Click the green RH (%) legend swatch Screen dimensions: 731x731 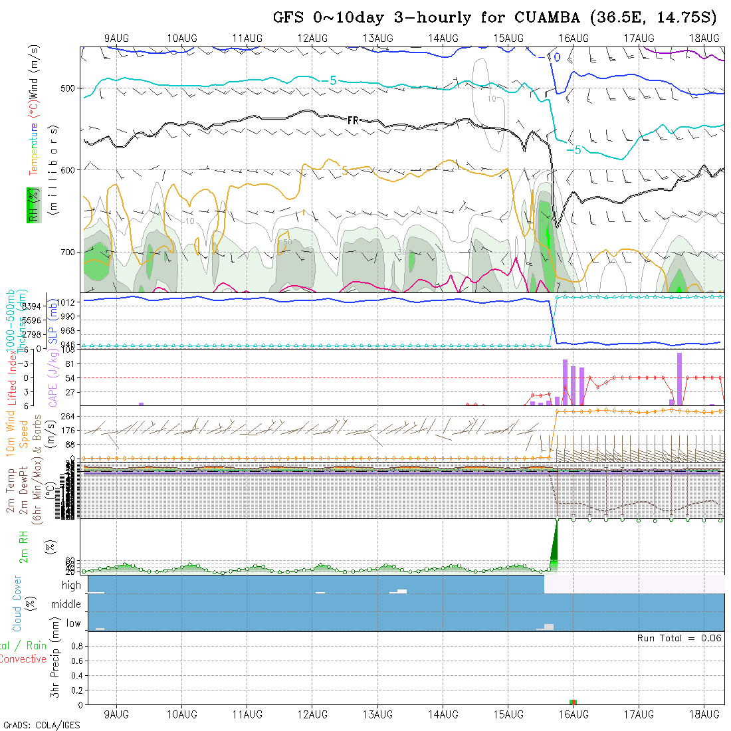click(34, 205)
